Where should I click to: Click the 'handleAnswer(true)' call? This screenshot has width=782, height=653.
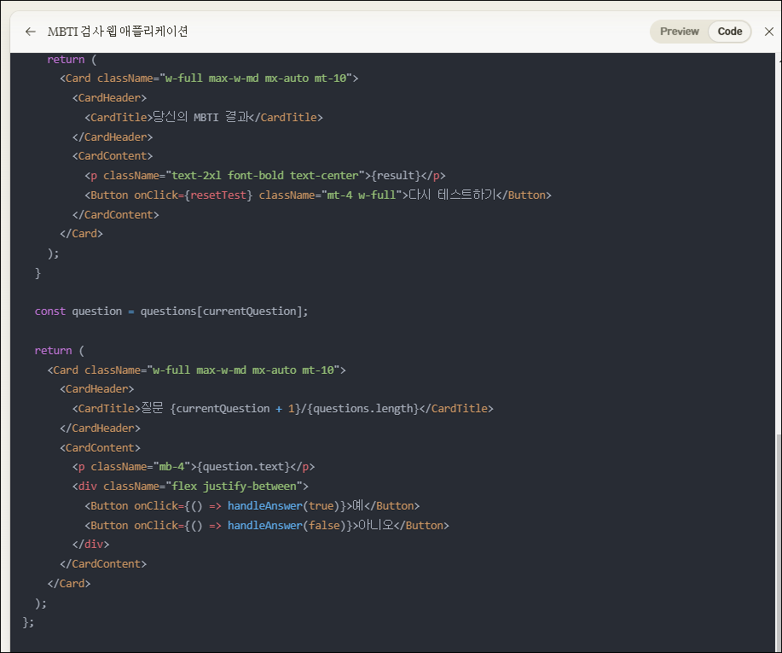pos(284,506)
